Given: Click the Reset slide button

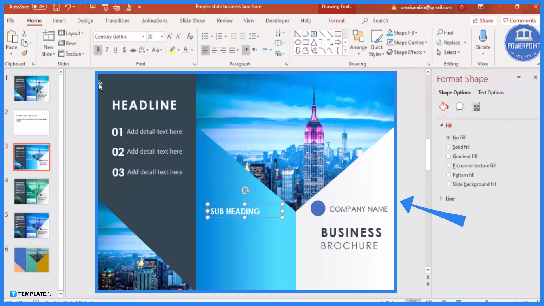Looking at the screenshot, I should [x=68, y=43].
